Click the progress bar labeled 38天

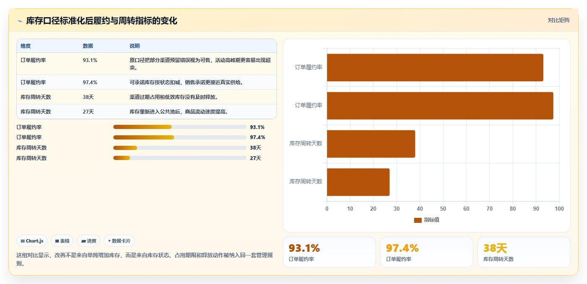[x=180, y=148]
